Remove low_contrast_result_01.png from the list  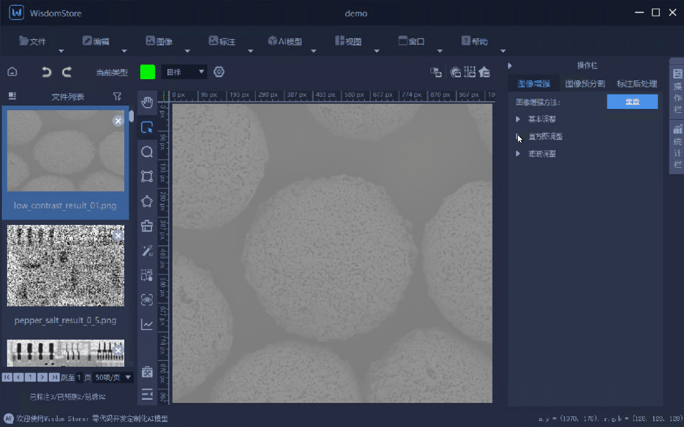coord(118,121)
